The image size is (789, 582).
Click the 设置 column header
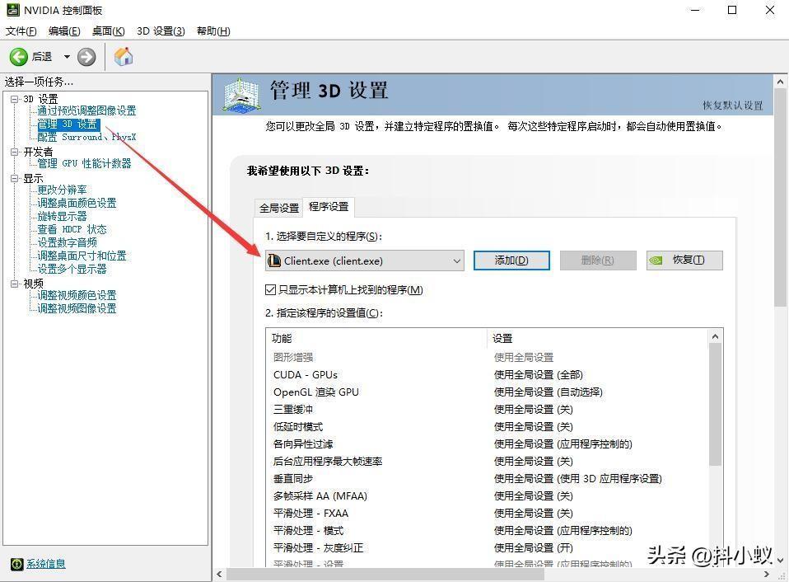click(x=598, y=338)
